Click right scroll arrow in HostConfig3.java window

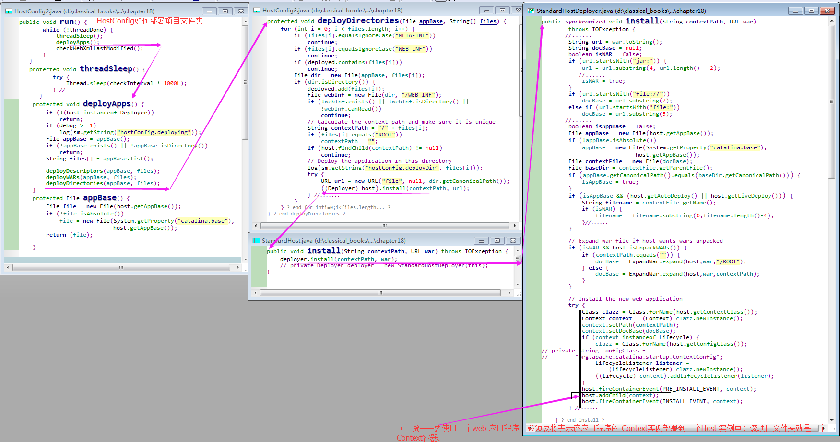(515, 226)
